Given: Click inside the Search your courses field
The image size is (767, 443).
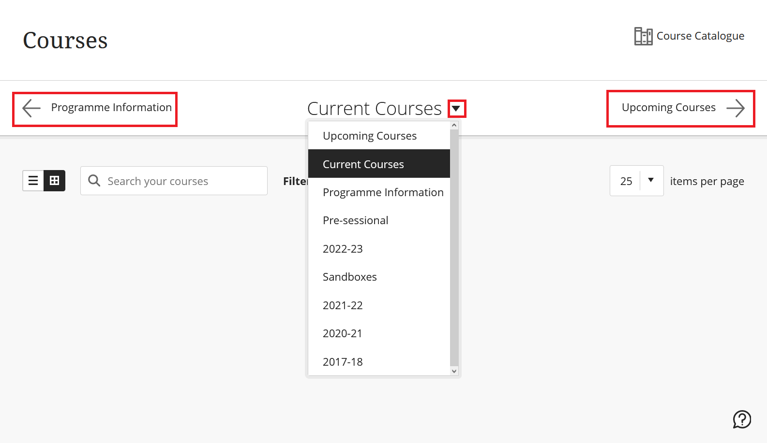Looking at the screenshot, I should [x=174, y=180].
